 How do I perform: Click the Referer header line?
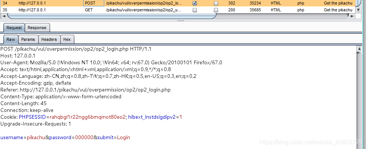point(85,90)
